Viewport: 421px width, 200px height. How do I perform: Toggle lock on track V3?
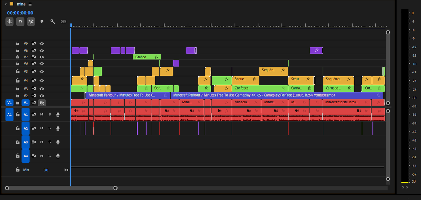17,89
